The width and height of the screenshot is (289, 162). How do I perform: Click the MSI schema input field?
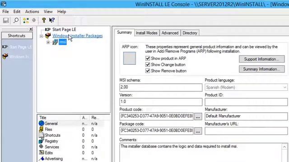point(161,87)
